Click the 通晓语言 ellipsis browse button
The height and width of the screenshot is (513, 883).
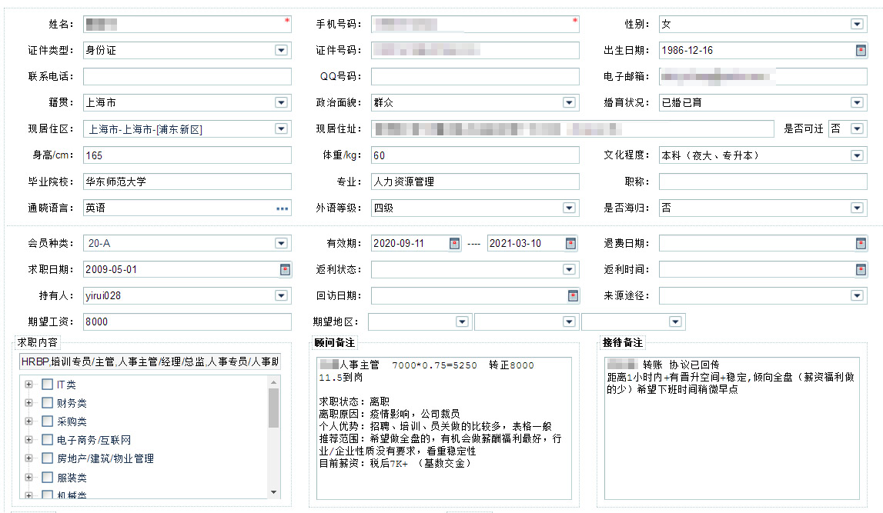(x=282, y=208)
